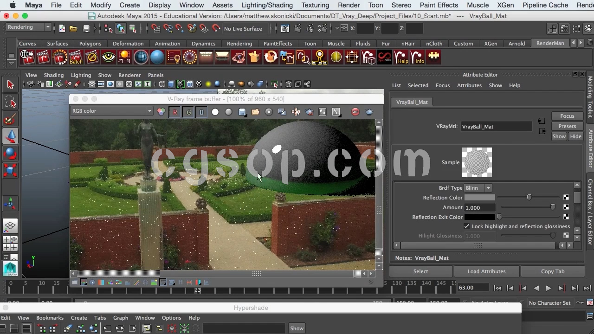594x334 pixels.
Task: Switch to mono white-circle display in frame buffer
Action: (215, 112)
